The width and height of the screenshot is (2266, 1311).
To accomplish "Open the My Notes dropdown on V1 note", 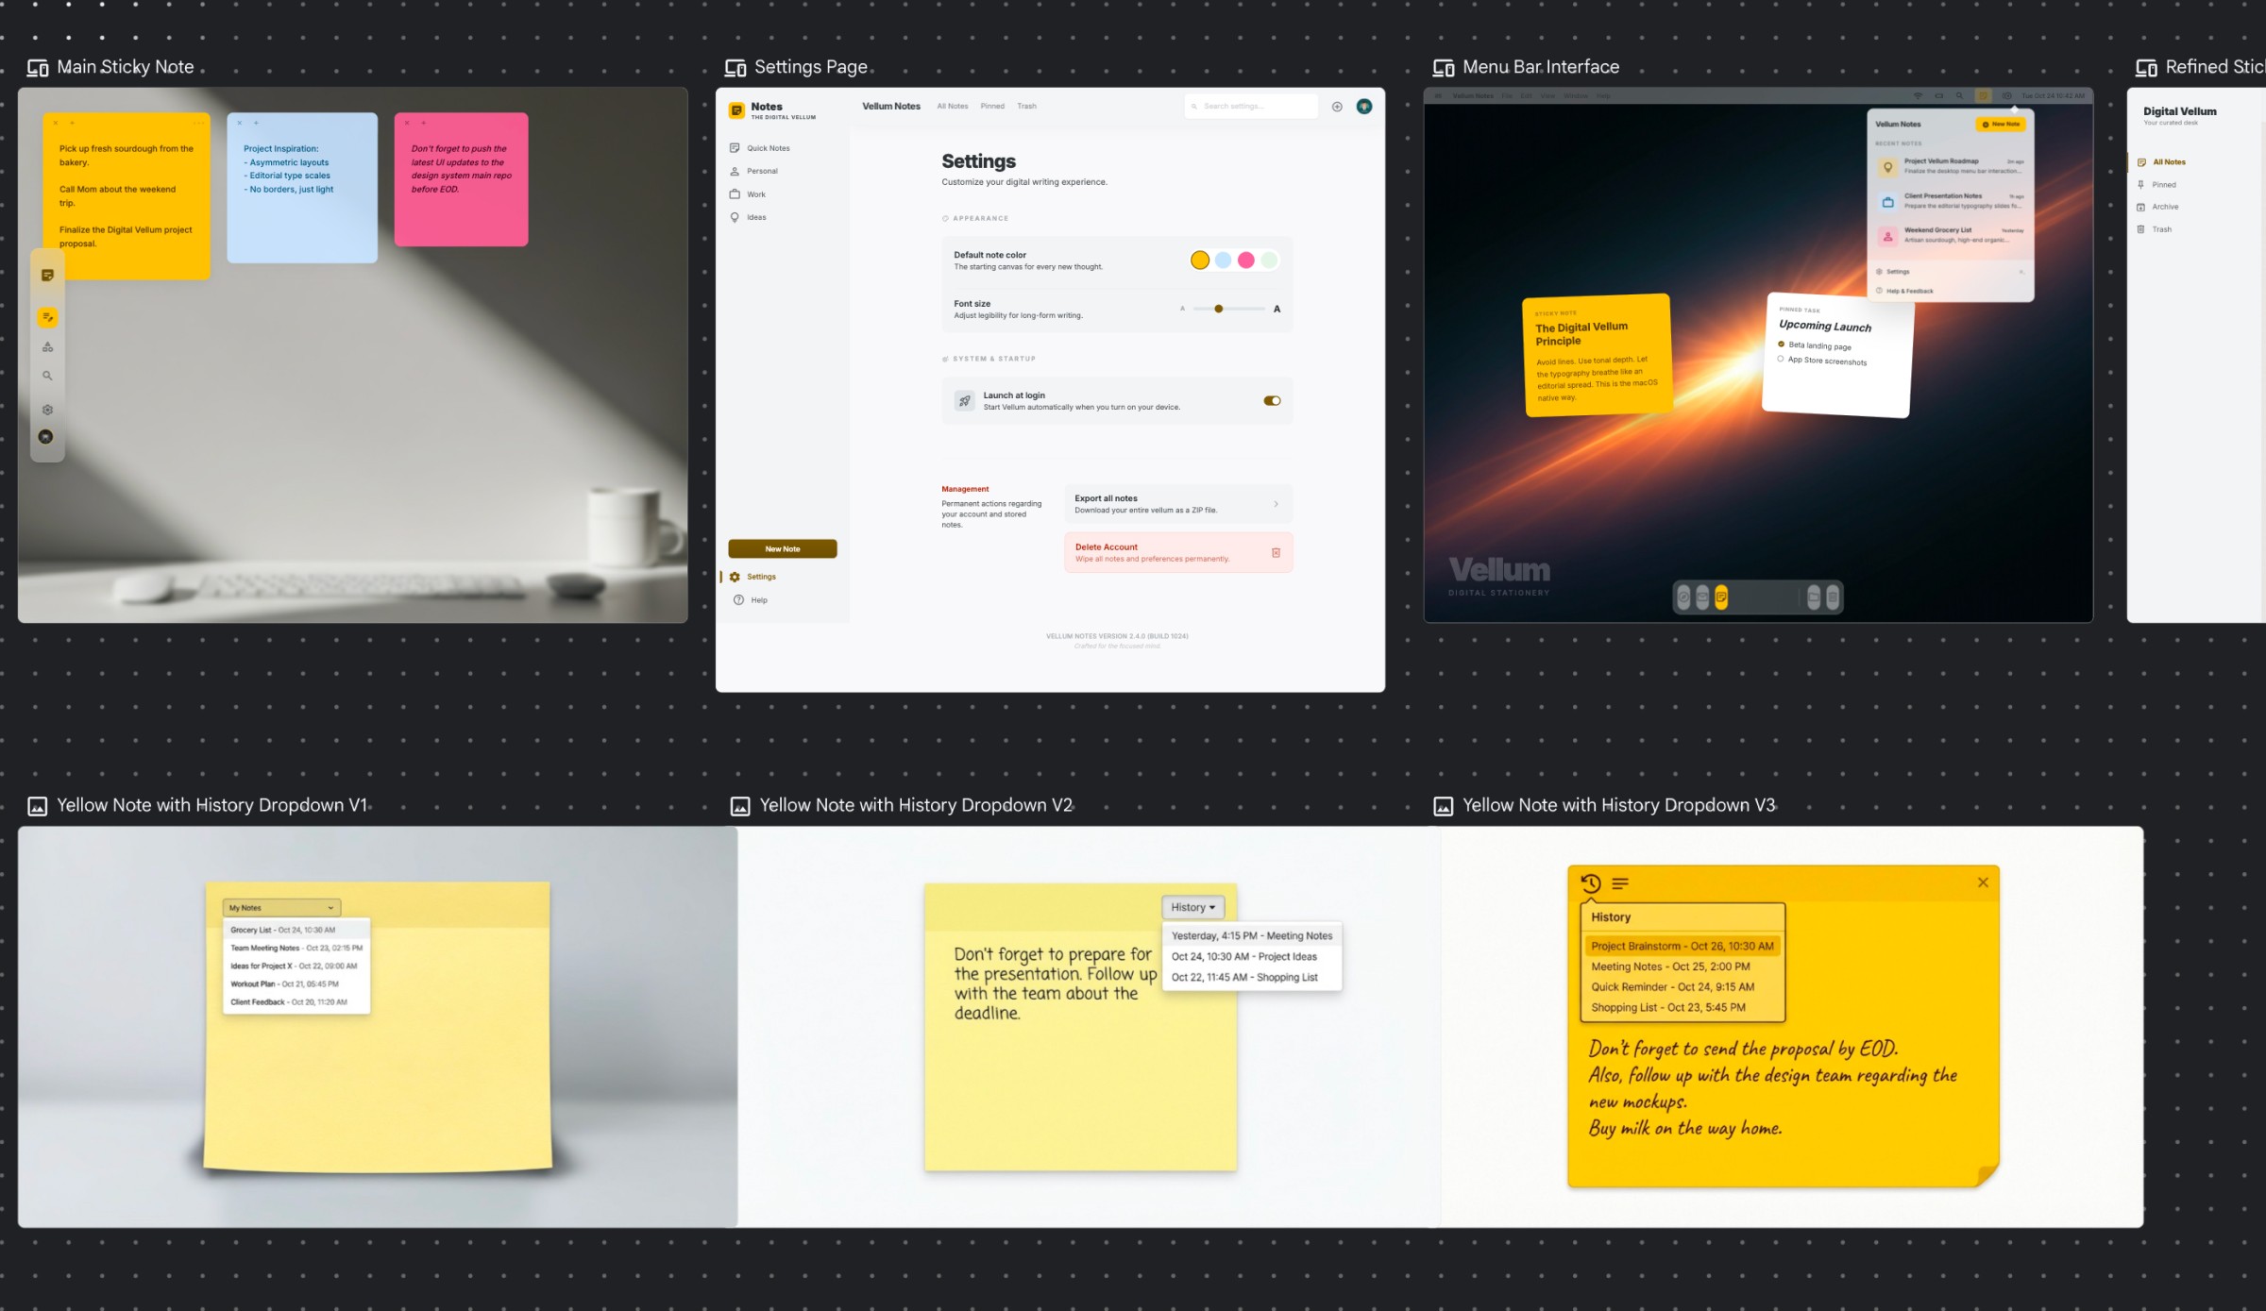I will [x=281, y=908].
